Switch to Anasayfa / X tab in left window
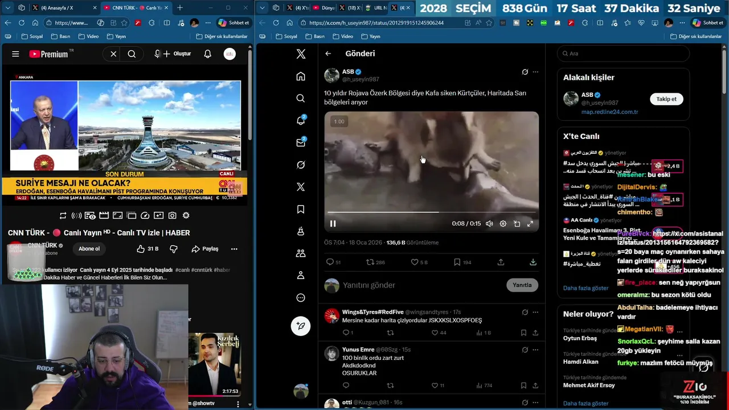 tap(63, 8)
